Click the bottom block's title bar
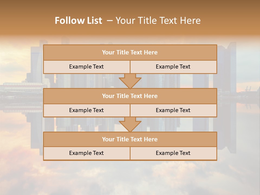This screenshot has height=195, width=260. [x=130, y=139]
